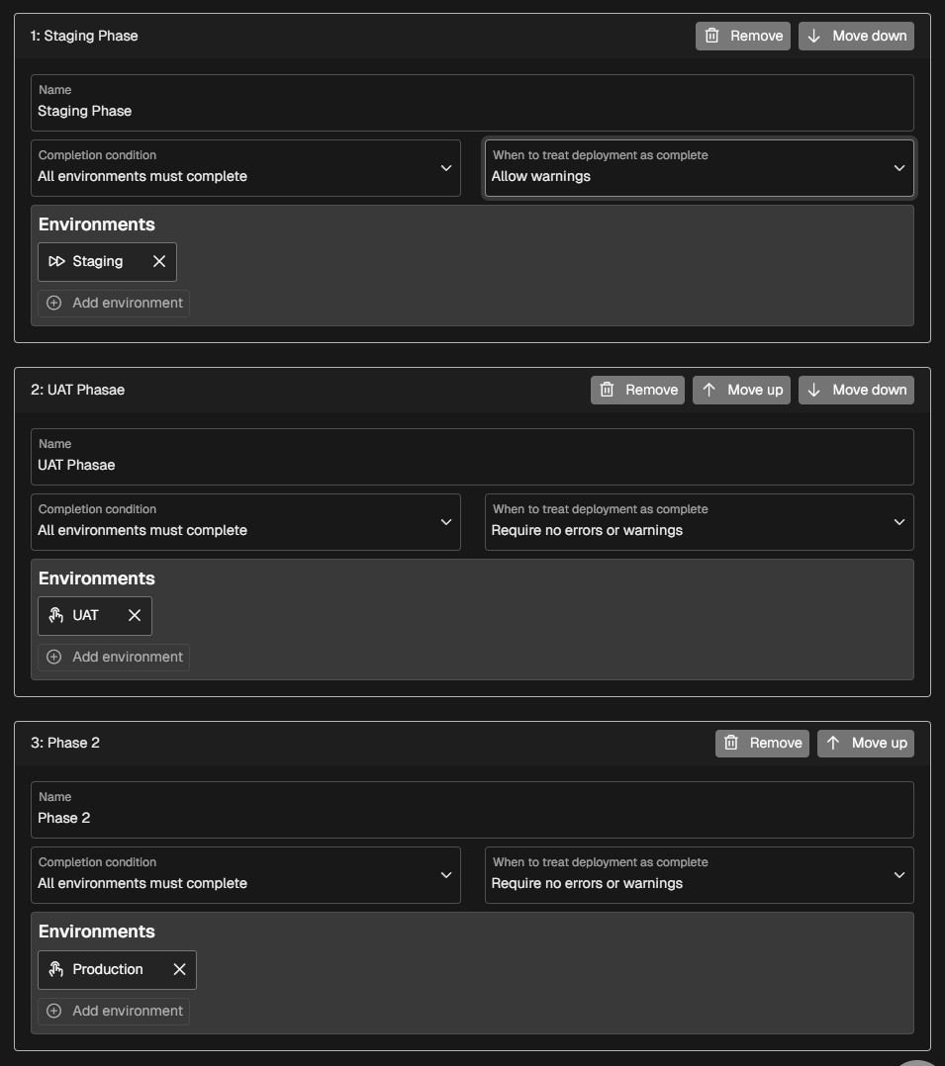Remove the UAT Phasae phase
The width and height of the screenshot is (945, 1066).
point(637,391)
